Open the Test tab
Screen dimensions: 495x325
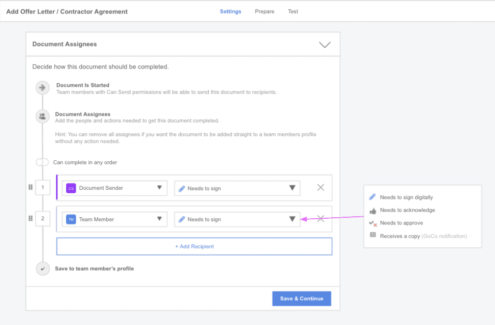click(x=293, y=11)
